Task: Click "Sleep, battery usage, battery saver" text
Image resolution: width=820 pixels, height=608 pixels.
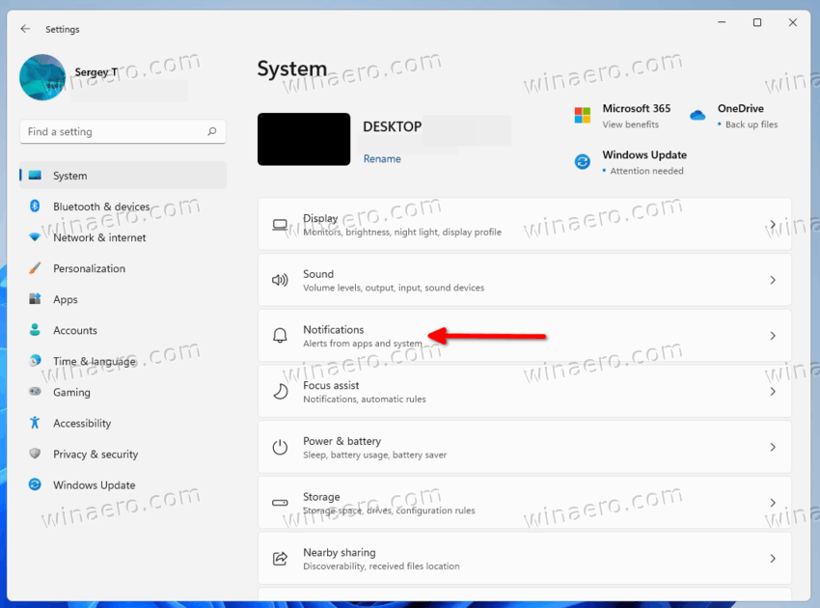Action: (x=375, y=455)
